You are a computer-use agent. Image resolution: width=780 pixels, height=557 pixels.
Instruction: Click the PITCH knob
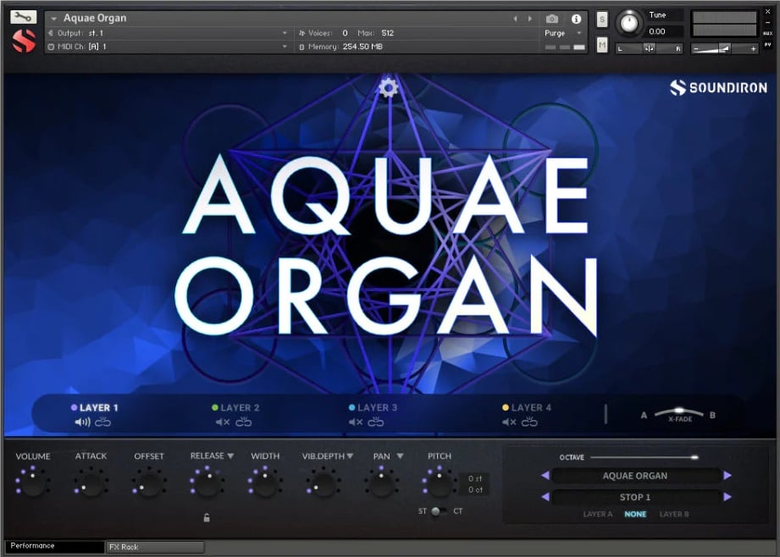pos(440,484)
